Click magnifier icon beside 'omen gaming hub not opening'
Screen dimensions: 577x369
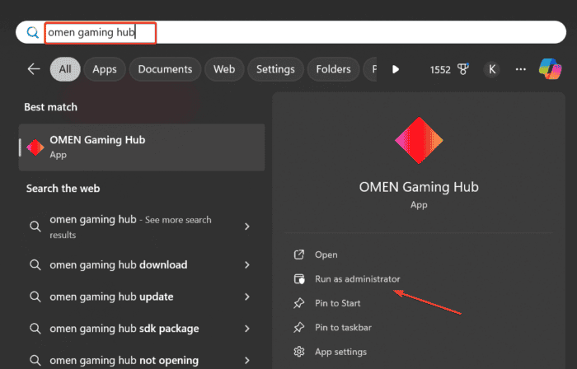tap(35, 360)
